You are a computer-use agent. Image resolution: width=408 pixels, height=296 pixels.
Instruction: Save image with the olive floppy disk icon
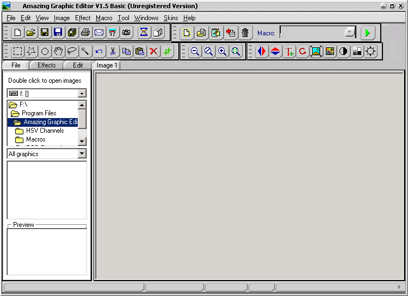click(x=45, y=33)
